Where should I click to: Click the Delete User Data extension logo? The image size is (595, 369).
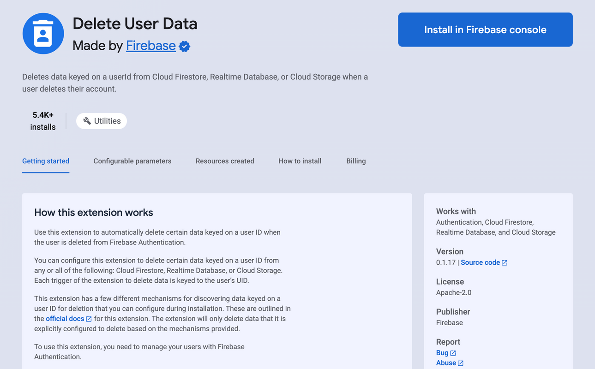pyautogui.click(x=43, y=34)
